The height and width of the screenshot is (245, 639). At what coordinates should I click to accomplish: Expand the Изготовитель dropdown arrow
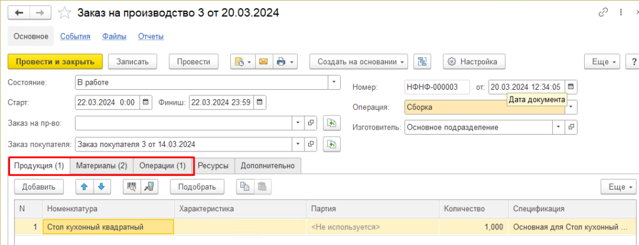pyautogui.click(x=559, y=127)
